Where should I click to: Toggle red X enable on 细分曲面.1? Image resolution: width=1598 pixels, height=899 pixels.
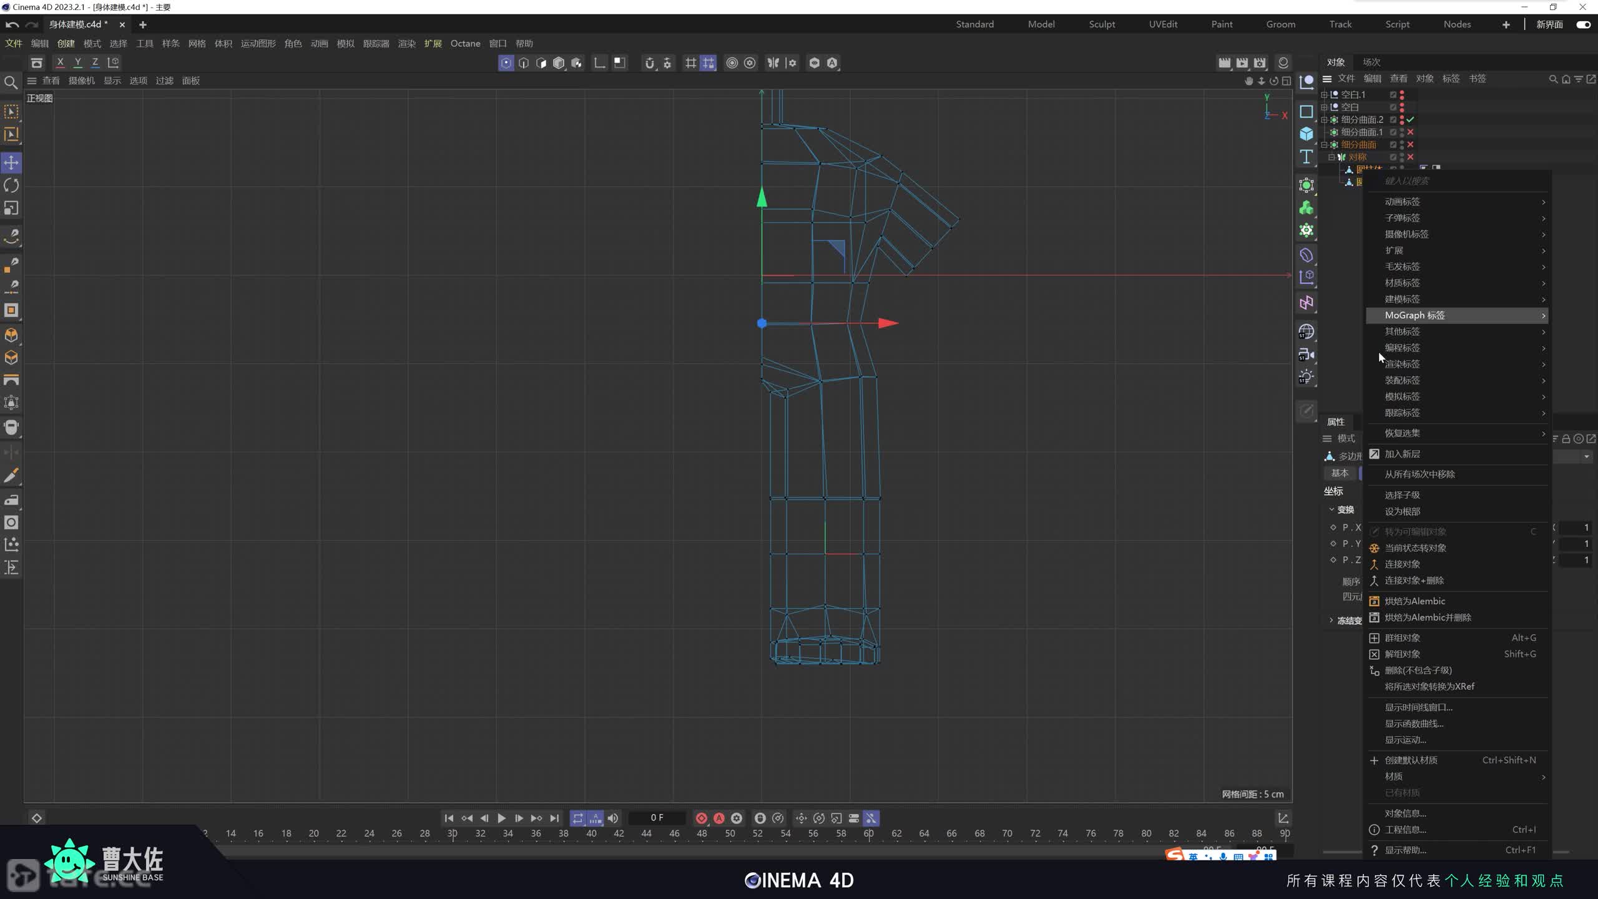pyautogui.click(x=1410, y=132)
